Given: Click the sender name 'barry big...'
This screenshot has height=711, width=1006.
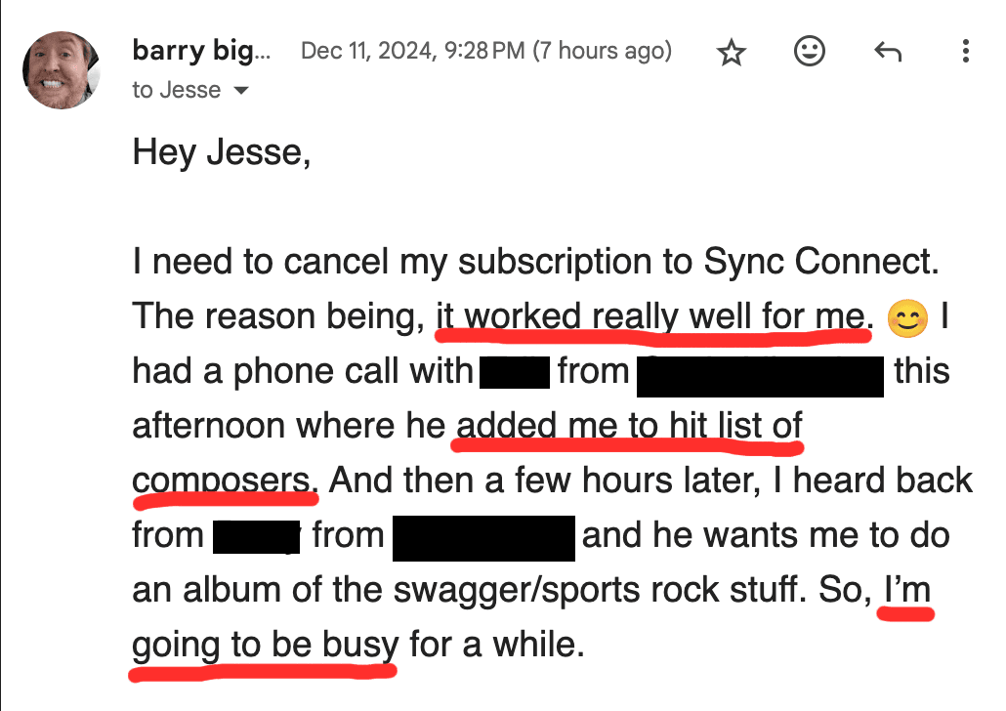Looking at the screenshot, I should (x=201, y=50).
